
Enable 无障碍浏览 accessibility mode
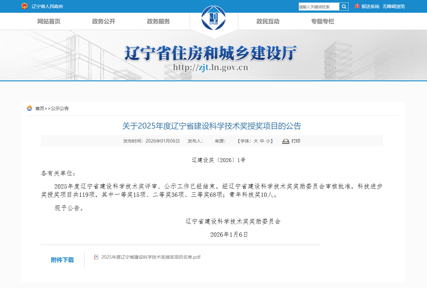click(394, 6)
